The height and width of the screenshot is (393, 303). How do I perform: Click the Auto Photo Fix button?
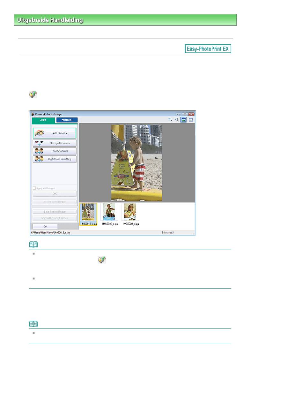point(55,133)
